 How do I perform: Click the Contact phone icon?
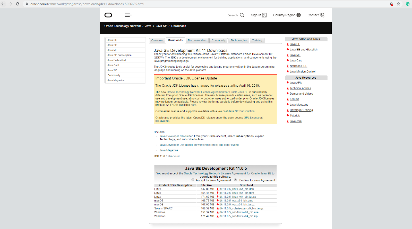tap(322, 15)
